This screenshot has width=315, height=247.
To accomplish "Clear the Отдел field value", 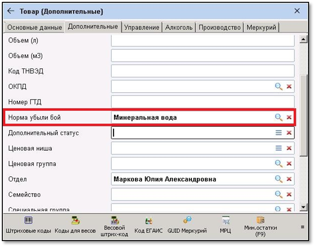I will tap(289, 179).
